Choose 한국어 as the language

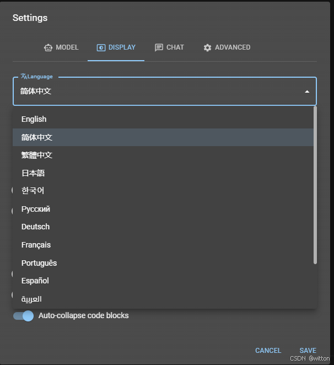[33, 191]
